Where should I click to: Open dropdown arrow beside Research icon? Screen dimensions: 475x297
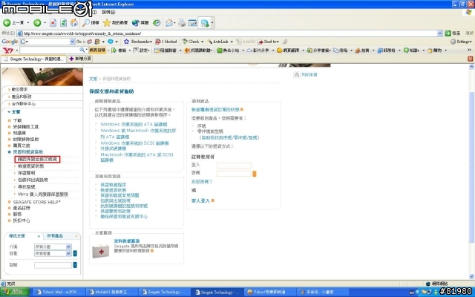(212, 23)
